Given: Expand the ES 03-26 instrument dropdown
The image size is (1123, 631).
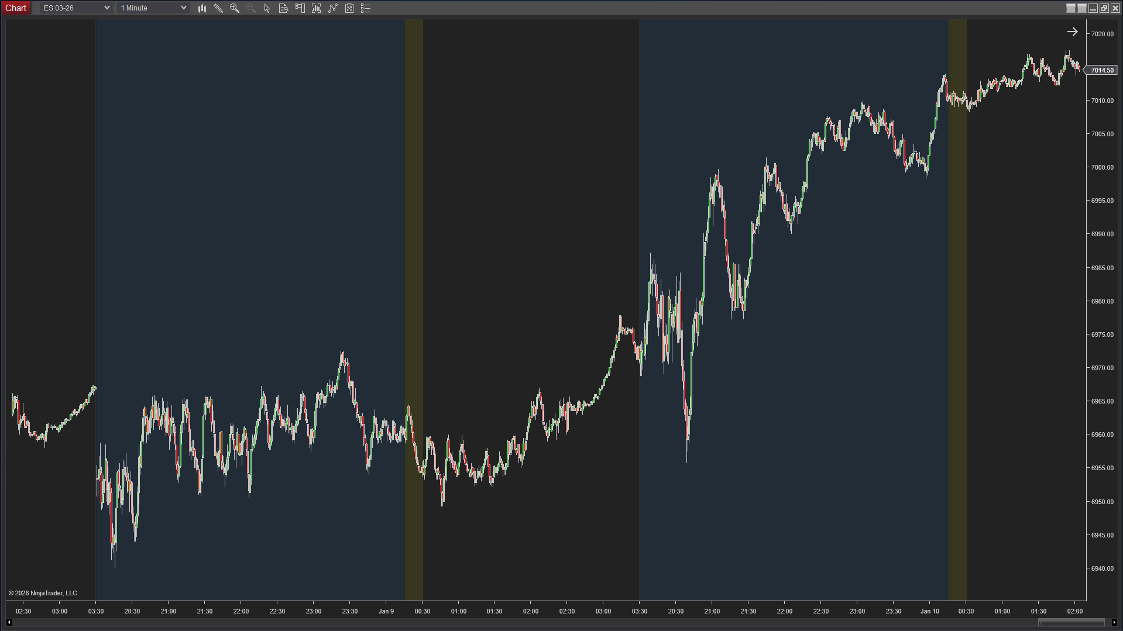Looking at the screenshot, I should click(x=75, y=8).
